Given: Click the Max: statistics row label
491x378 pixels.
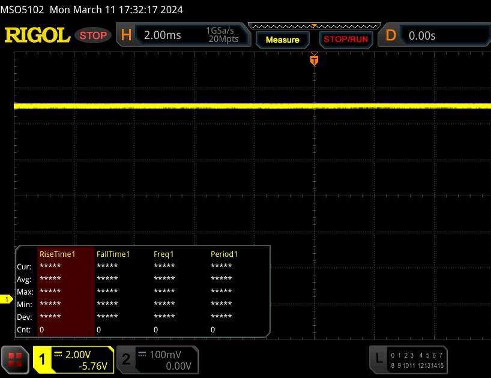Looking at the screenshot, I should 25,292.
